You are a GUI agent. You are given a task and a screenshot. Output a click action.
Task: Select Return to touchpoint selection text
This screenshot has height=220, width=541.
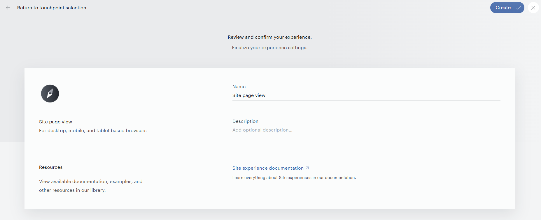(x=52, y=8)
